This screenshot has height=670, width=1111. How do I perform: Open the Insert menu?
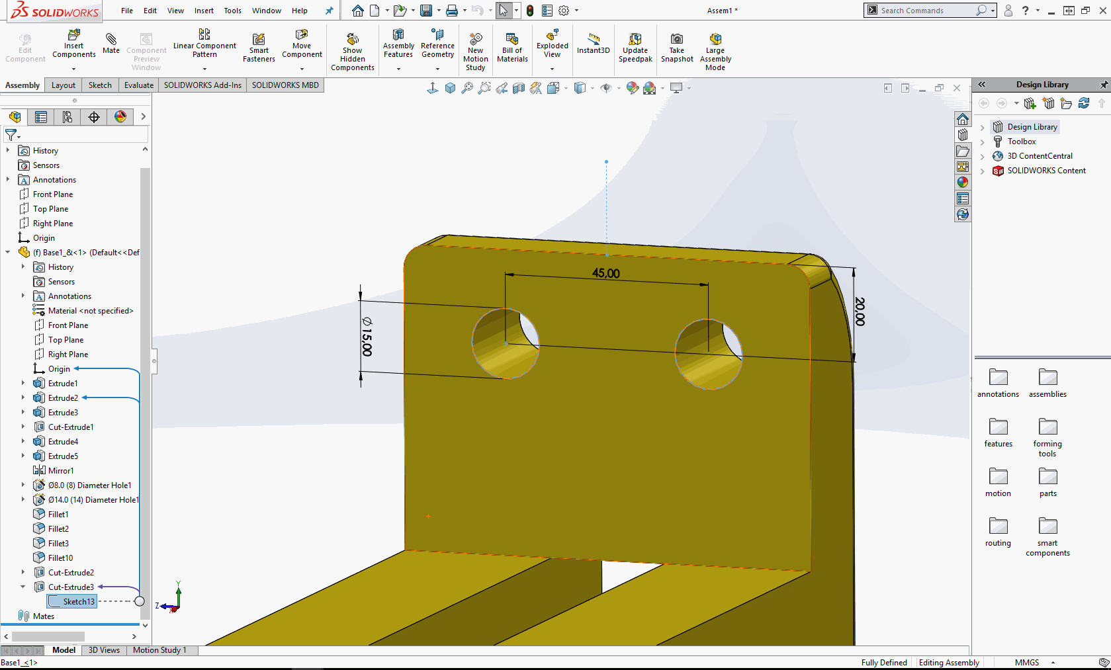204,11
